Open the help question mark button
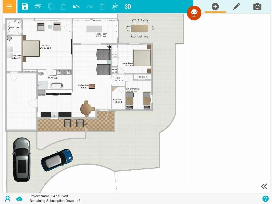Viewport: 272px width, 204px height. point(265,198)
